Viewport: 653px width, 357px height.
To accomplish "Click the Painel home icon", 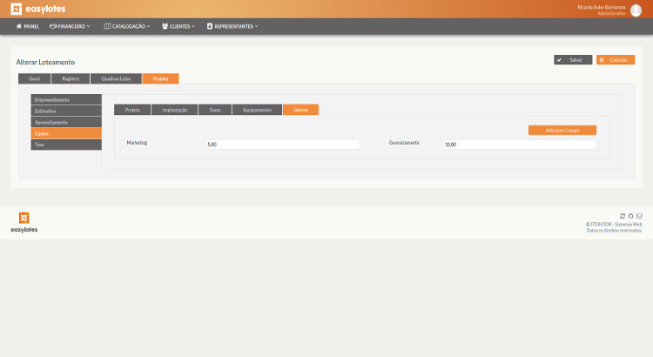I will click(19, 26).
